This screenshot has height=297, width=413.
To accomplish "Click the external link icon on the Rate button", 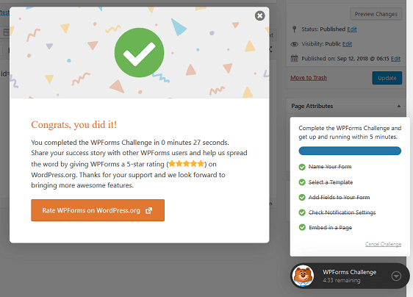I will 149,210.
